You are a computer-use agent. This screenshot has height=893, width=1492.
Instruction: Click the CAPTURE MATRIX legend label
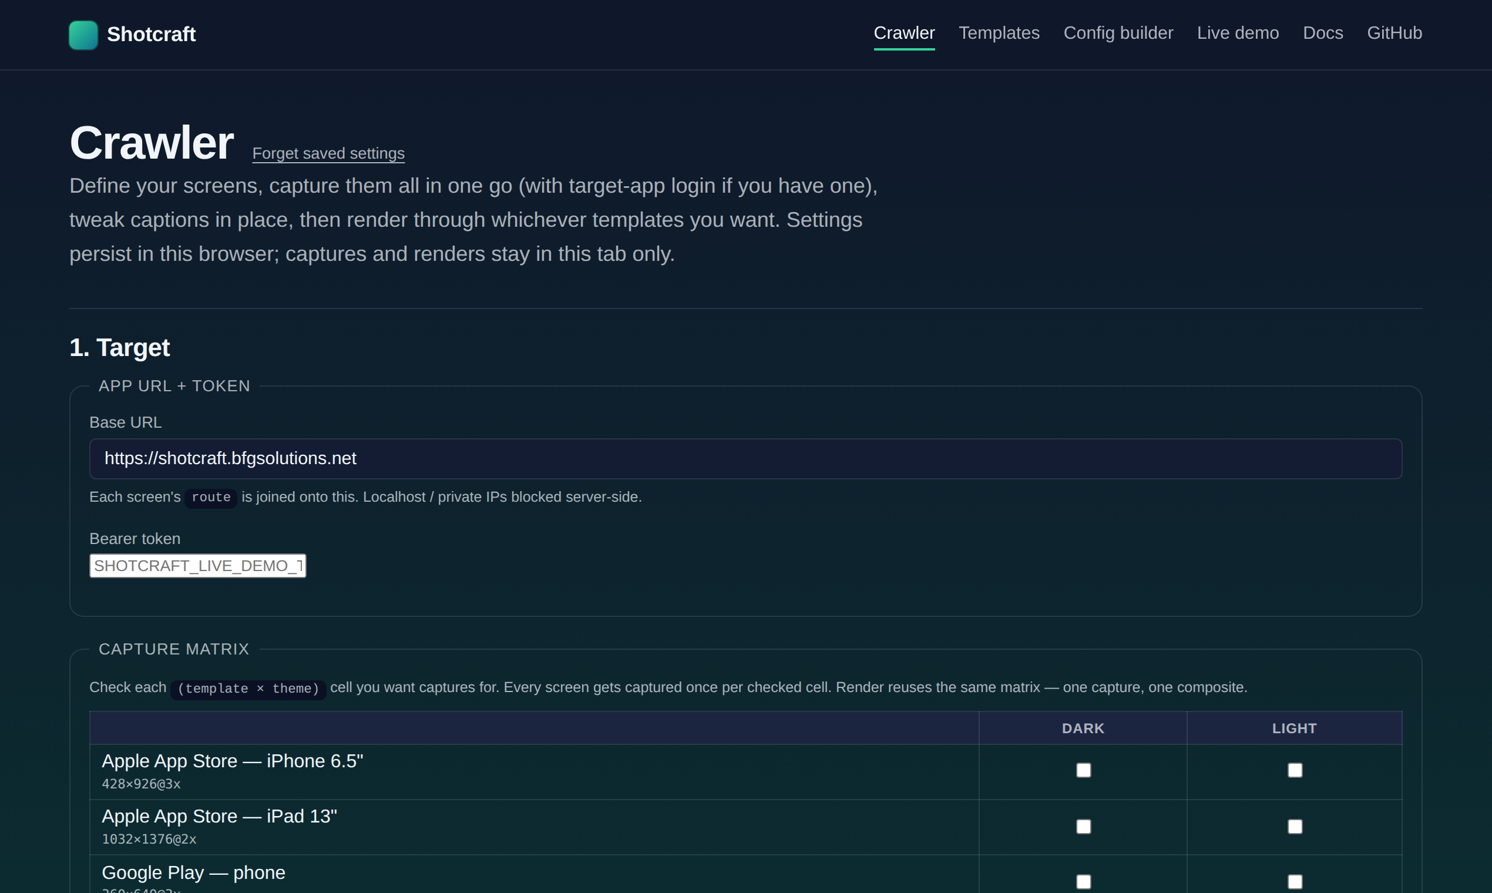click(174, 649)
